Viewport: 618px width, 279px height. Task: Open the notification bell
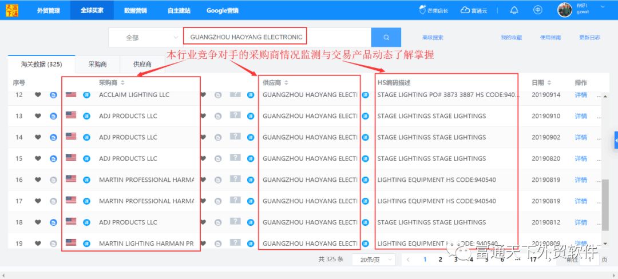point(514,10)
